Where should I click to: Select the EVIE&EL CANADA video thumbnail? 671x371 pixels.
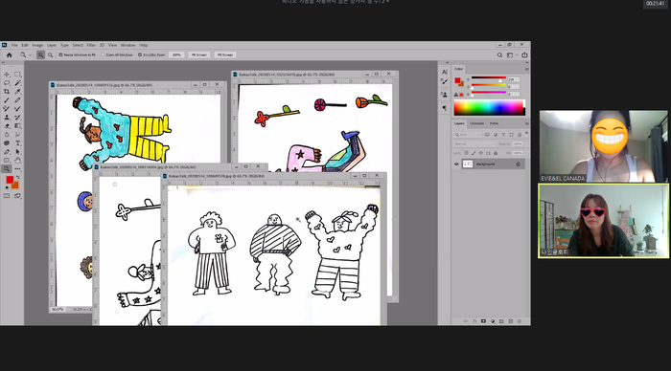point(603,146)
